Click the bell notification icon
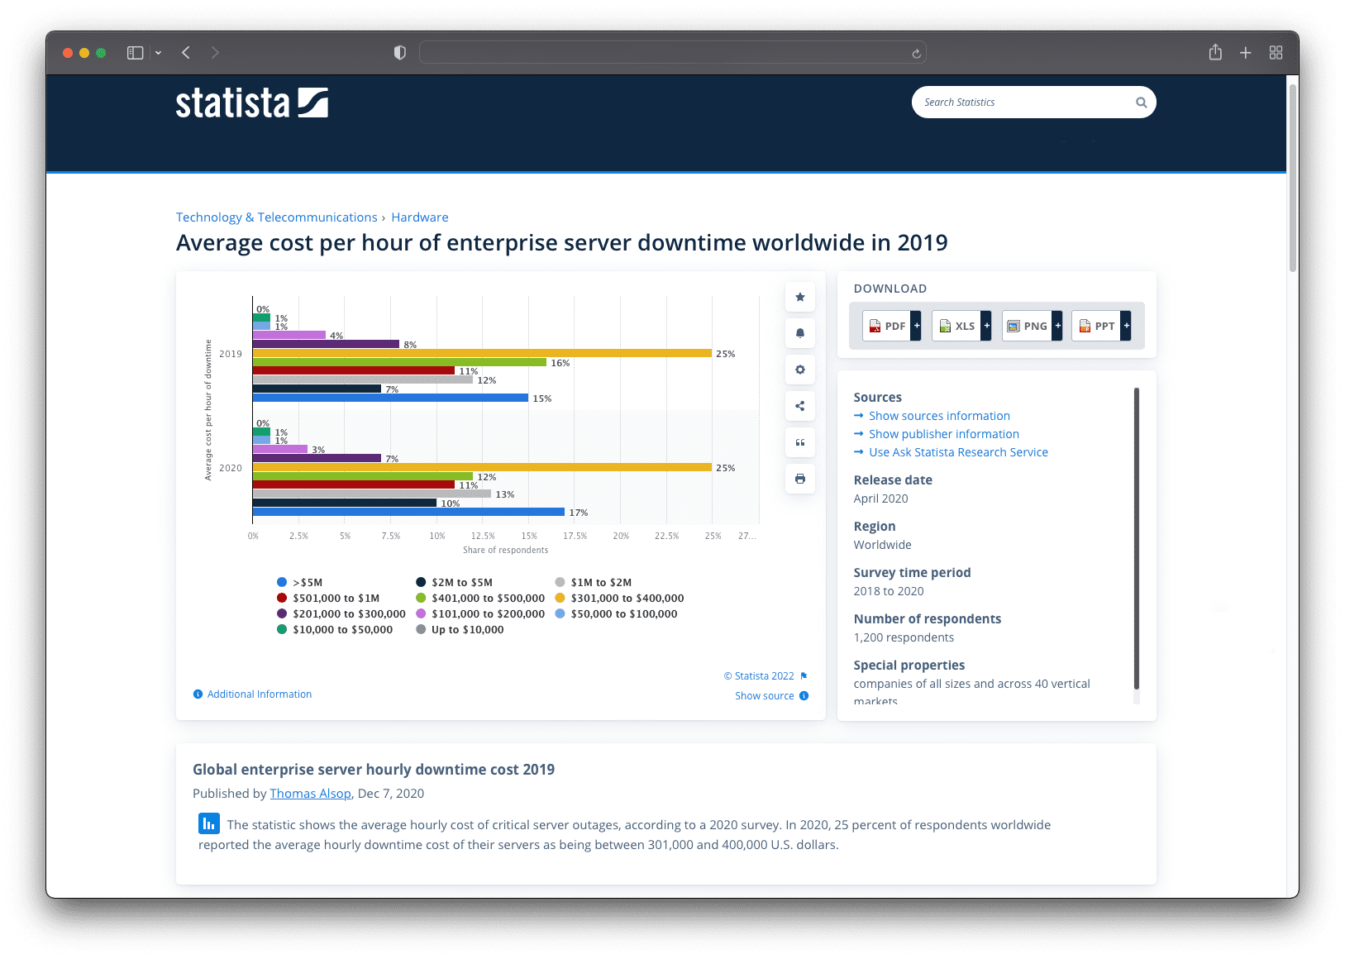1345x959 pixels. pos(799,333)
